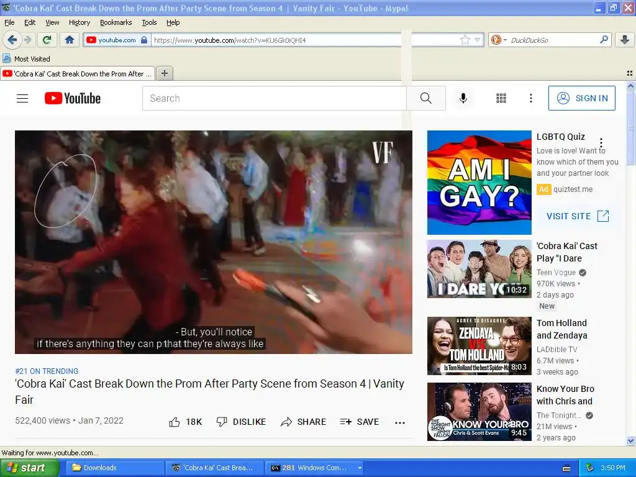Switch to Cobra Kai taskbar button
Viewport: 636px width, 477px height.
pos(214,468)
